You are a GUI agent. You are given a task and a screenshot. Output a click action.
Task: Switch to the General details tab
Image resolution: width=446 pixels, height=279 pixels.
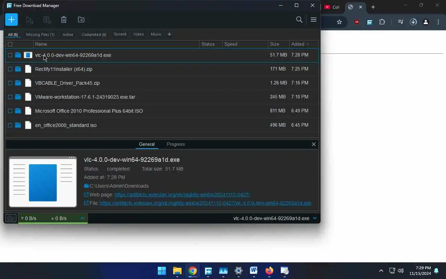147,144
